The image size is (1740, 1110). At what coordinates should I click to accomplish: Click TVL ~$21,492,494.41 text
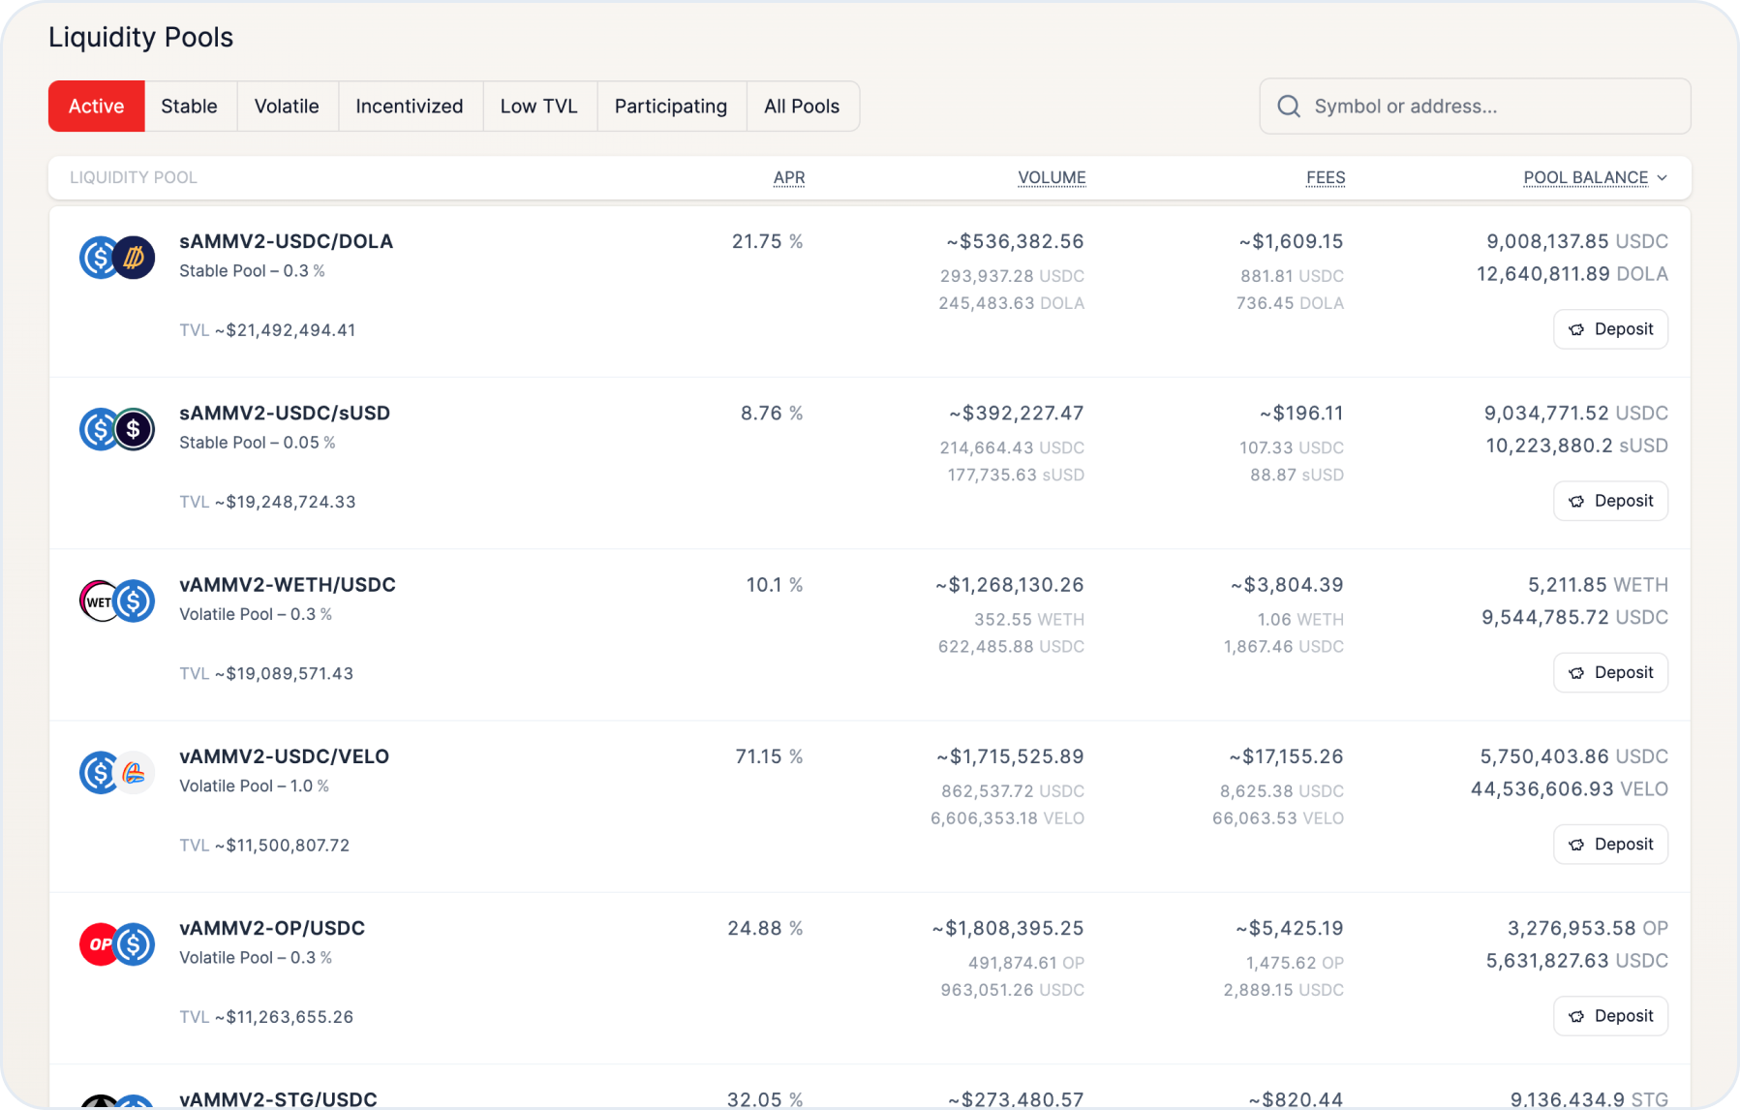[267, 330]
